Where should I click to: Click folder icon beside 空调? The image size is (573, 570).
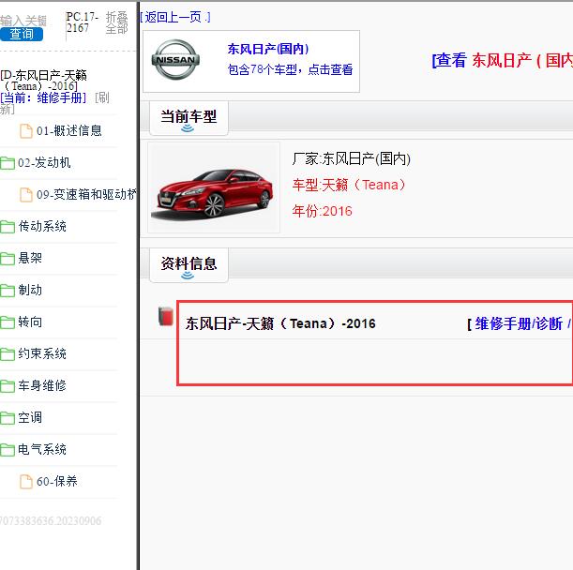[8, 418]
